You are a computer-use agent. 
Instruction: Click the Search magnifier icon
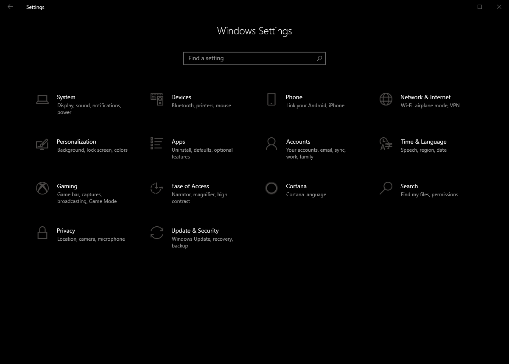pyautogui.click(x=385, y=189)
